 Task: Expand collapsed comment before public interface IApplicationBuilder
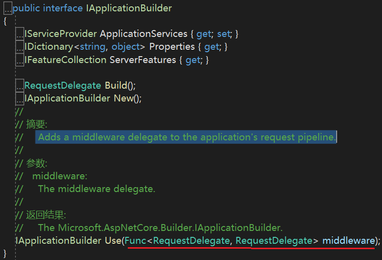(8, 8)
